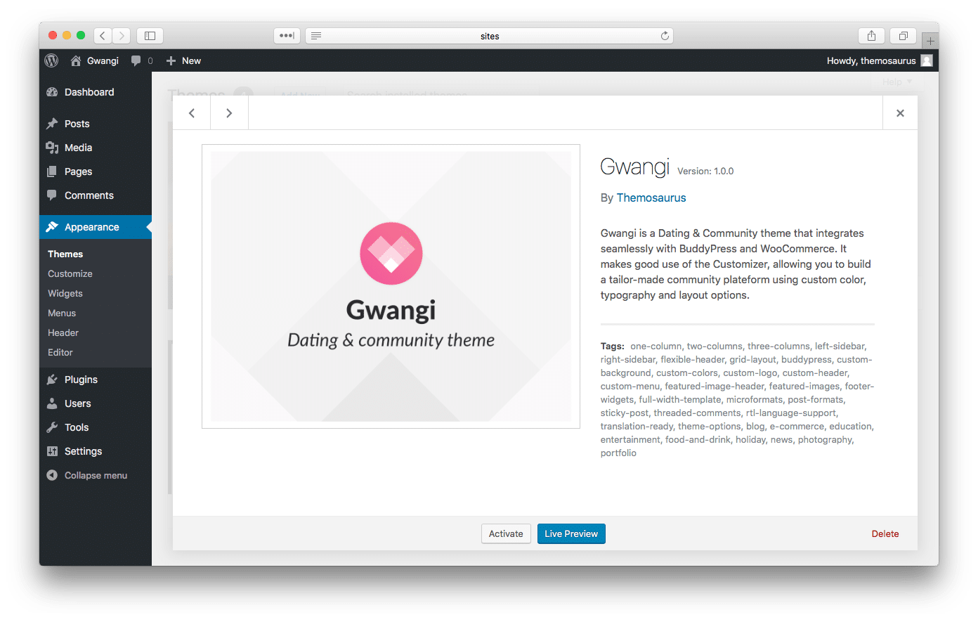Collapse the admin menu arrow icon
This screenshot has width=978, height=622.
52,475
